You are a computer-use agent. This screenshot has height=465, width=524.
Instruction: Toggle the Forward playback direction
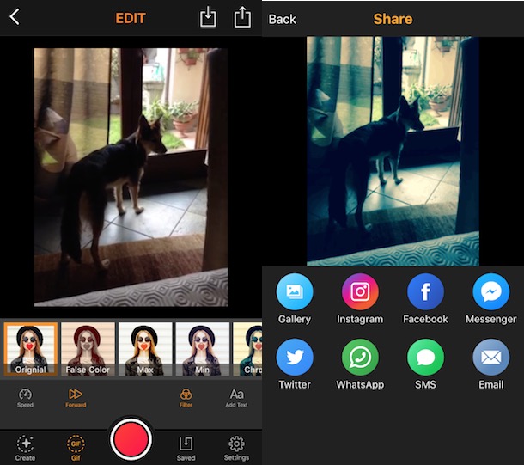76,398
